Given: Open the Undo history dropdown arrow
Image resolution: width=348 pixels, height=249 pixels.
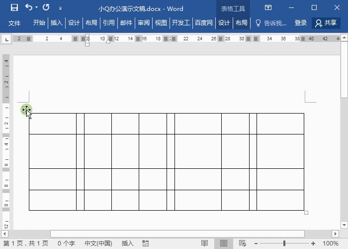Looking at the screenshot, I should click(37, 7).
